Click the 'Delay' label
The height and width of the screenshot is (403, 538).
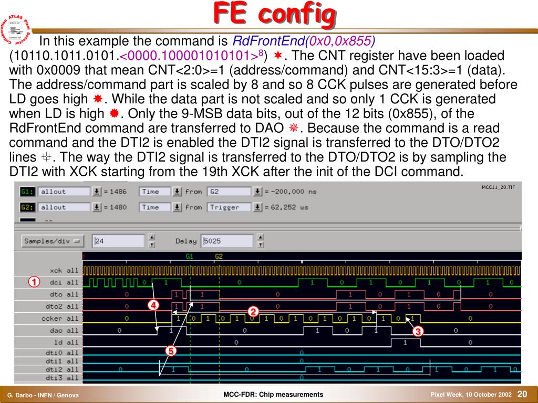[186, 241]
